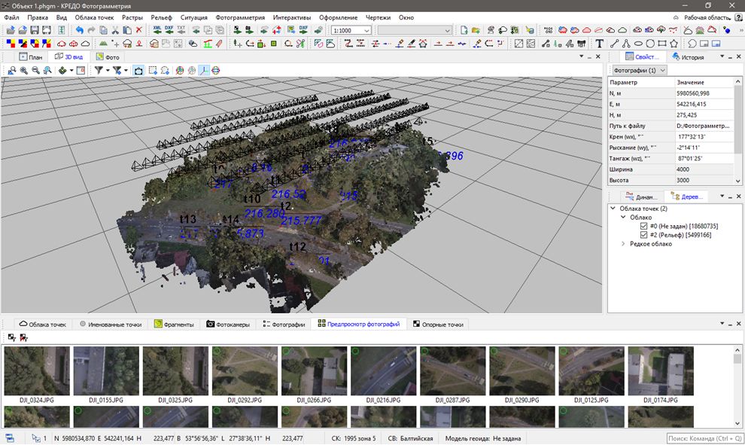The height and width of the screenshot is (445, 745).
Task: Click the Undo arrow icon
Action: 80,30
